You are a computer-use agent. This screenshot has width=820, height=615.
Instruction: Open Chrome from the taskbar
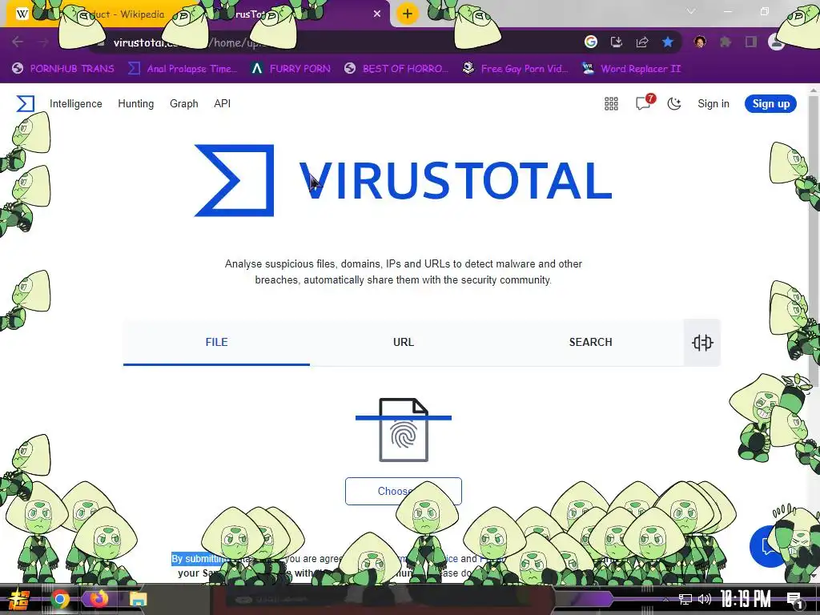[x=59, y=599]
